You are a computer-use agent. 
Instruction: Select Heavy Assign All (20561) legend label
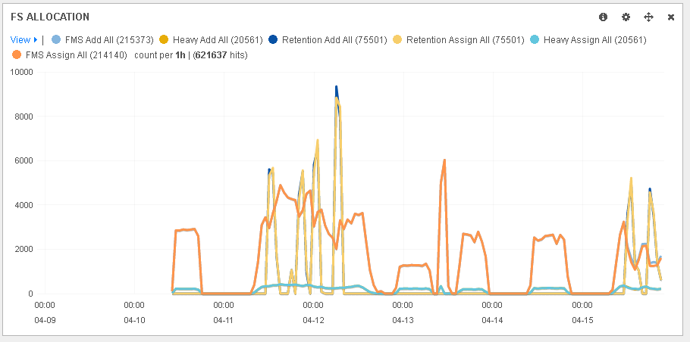click(x=595, y=39)
